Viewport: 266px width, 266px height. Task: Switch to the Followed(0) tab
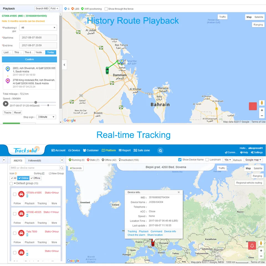coord(35,160)
